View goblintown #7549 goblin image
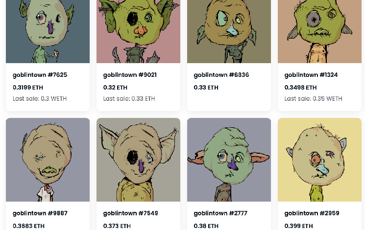Screen dimensions: 365x230 click(x=138, y=160)
